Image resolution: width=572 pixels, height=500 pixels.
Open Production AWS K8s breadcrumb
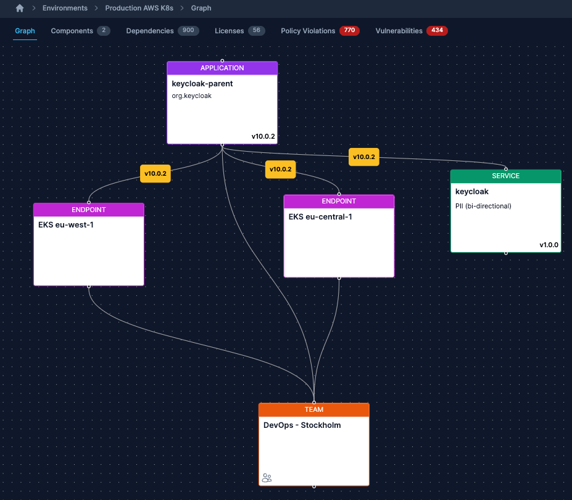(x=139, y=8)
